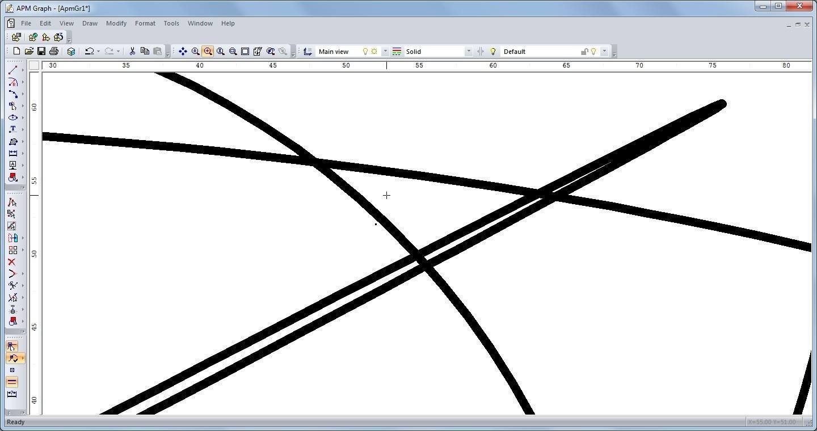This screenshot has height=431, width=817.
Task: Expand the Arc tool flyout arrow
Action: (23, 82)
